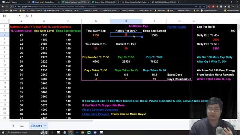Open the all sheets list icon
This screenshot has height=135, width=240.
point(22,126)
